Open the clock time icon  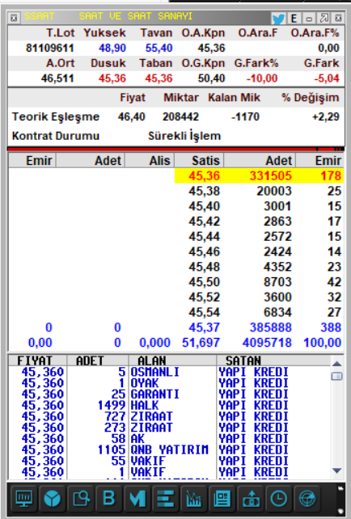[x=278, y=499]
